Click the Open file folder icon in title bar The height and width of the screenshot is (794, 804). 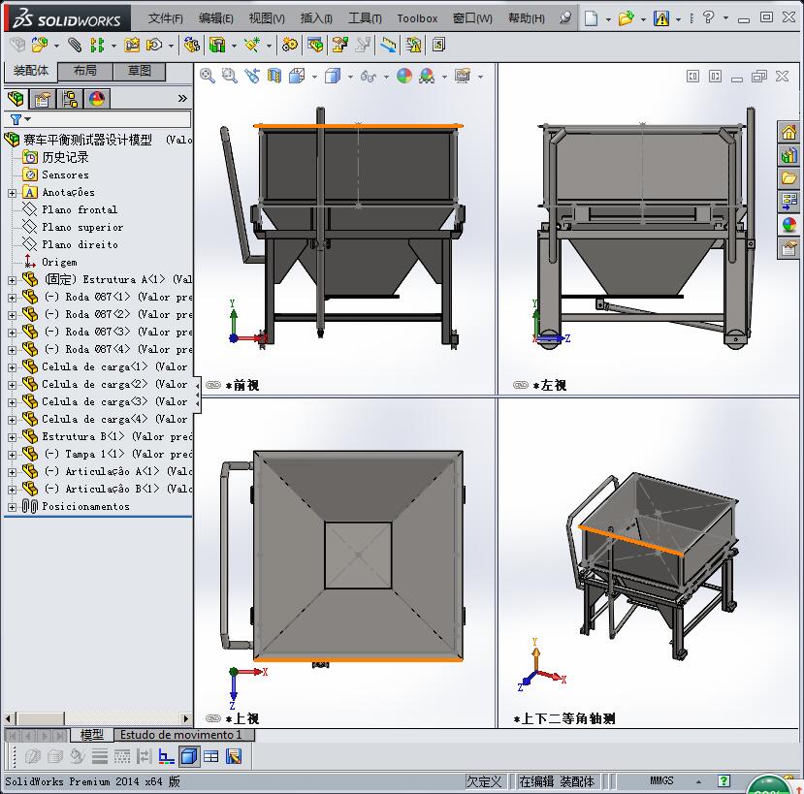[626, 18]
